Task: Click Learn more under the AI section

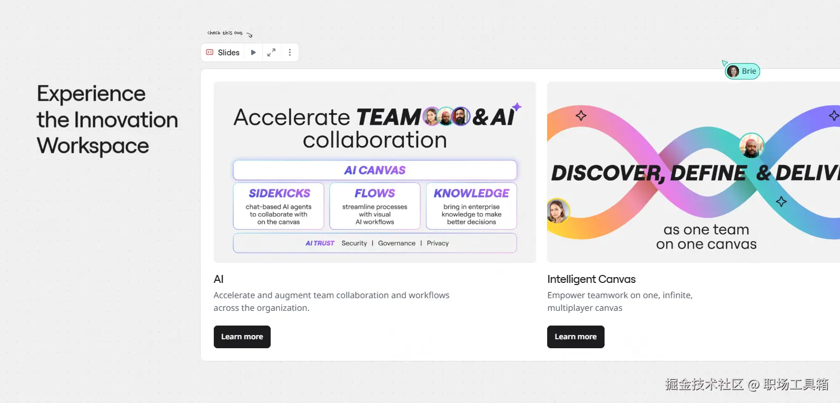Action: click(x=242, y=337)
